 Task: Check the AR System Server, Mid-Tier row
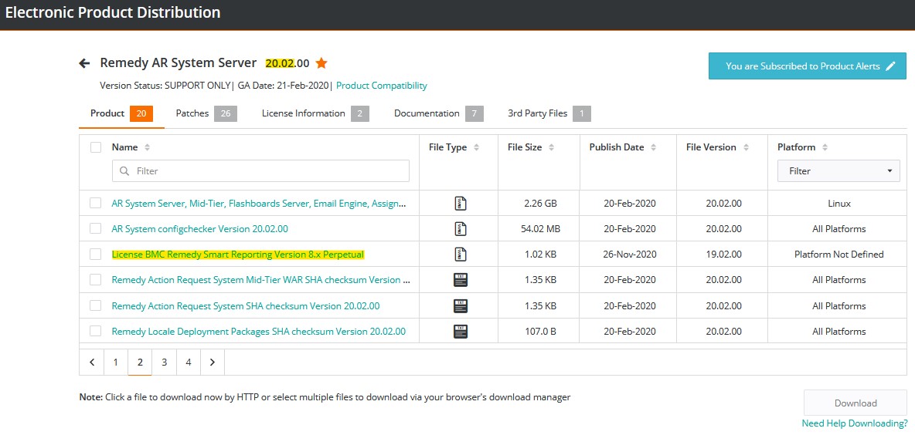tap(95, 204)
